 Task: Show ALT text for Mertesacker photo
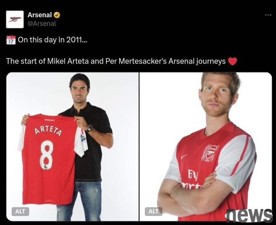153,211
